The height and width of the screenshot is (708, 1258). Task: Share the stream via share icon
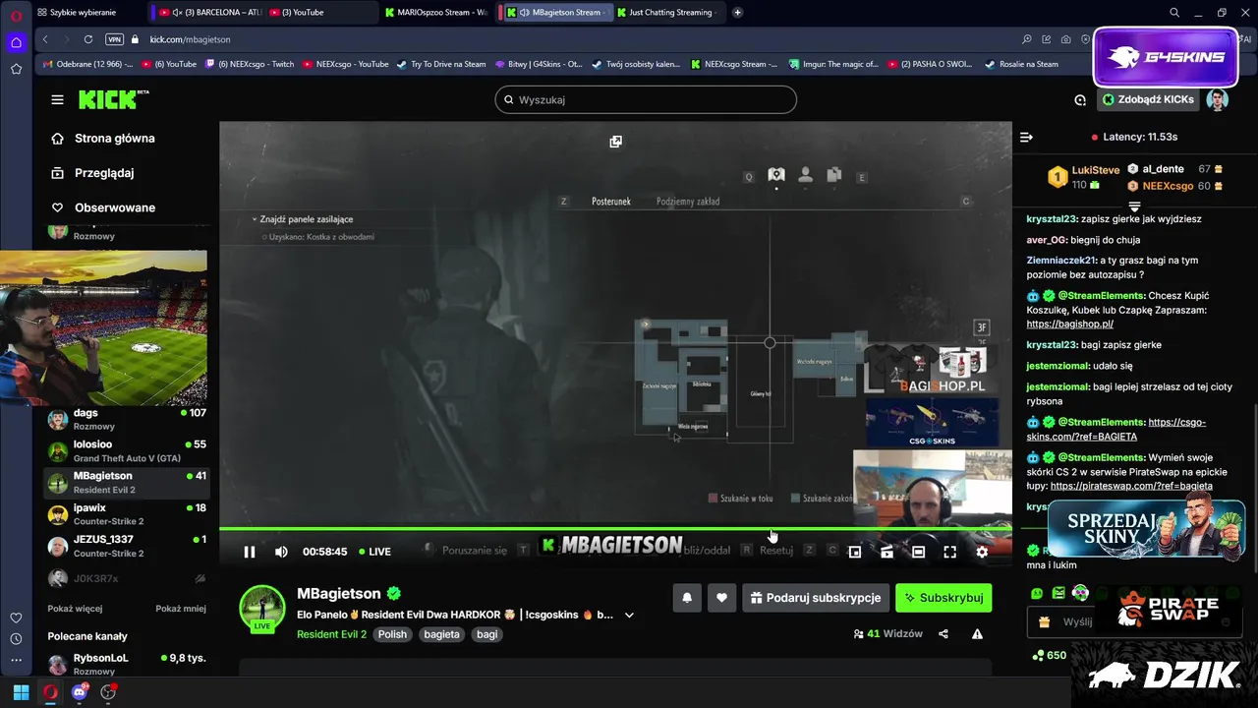(943, 634)
